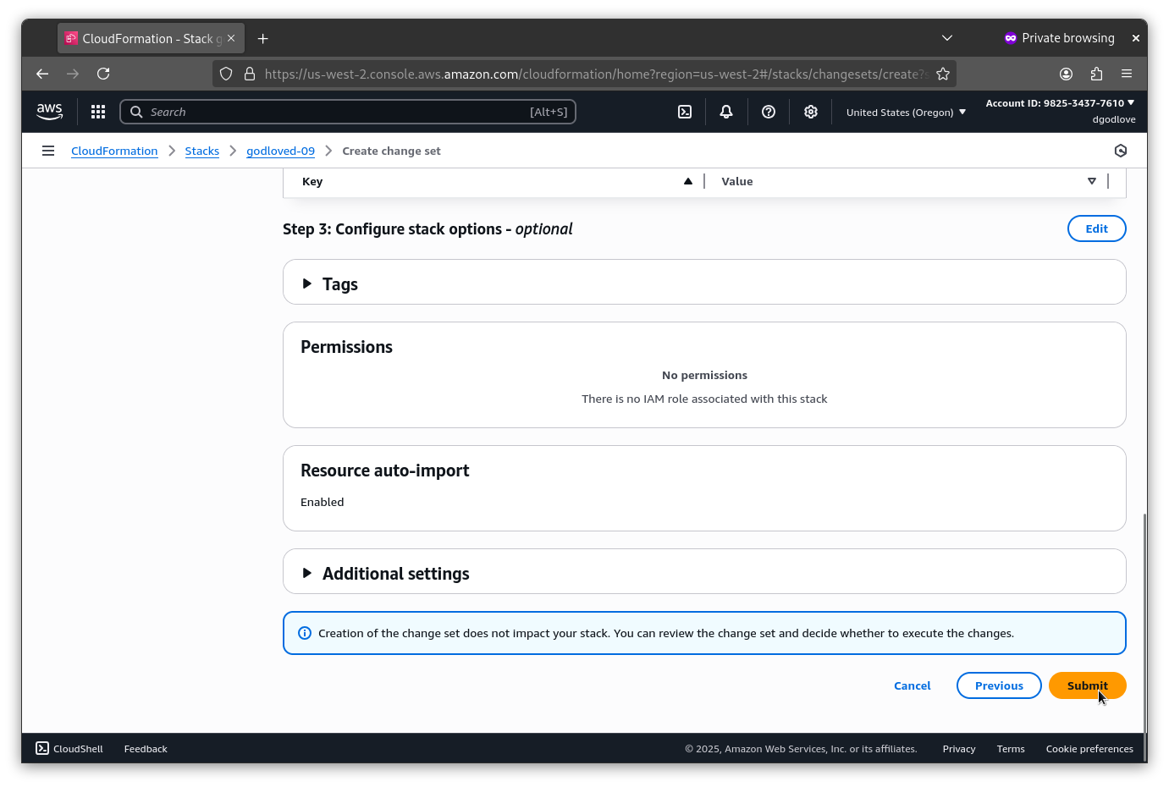The image size is (1169, 787).
Task: Open the settings gear menu
Action: tap(811, 112)
